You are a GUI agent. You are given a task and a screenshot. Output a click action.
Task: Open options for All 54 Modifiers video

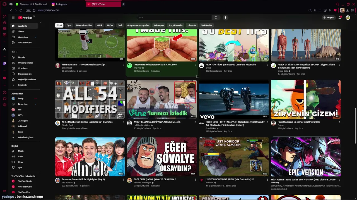(124, 122)
